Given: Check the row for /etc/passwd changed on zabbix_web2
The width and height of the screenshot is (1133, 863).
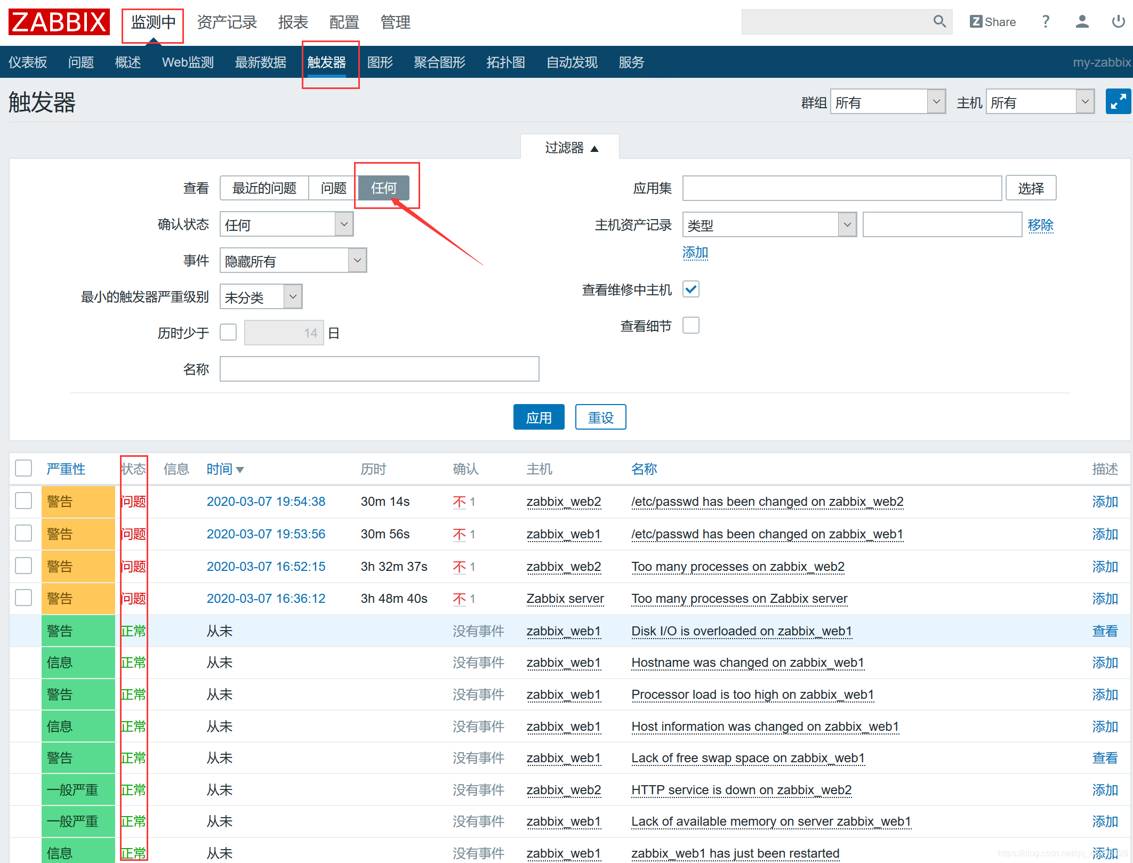Looking at the screenshot, I should (x=23, y=501).
